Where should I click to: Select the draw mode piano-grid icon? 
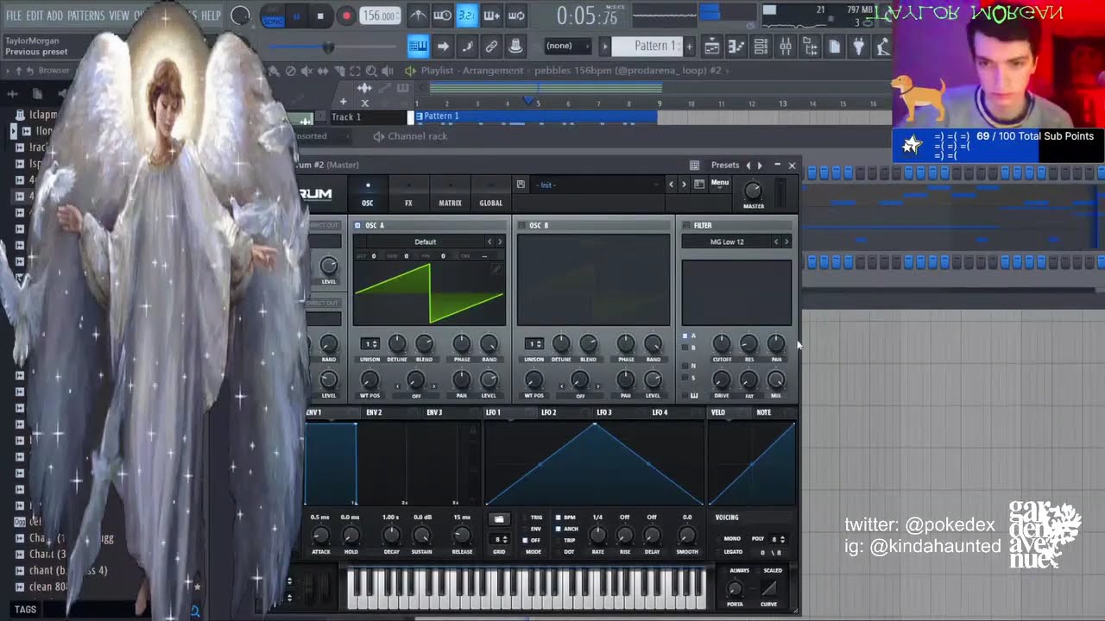418,47
